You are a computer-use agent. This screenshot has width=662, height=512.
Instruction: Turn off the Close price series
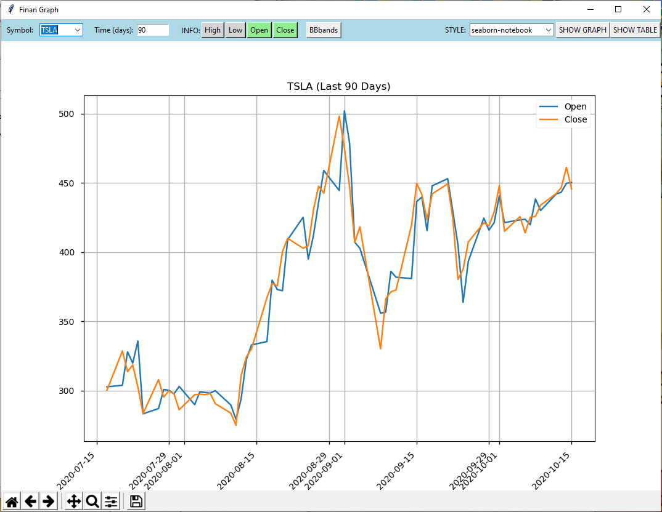(x=285, y=30)
